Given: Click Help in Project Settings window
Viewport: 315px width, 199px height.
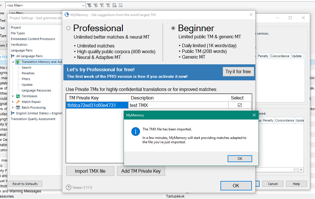Looking at the screenshot, I should point(296,184).
